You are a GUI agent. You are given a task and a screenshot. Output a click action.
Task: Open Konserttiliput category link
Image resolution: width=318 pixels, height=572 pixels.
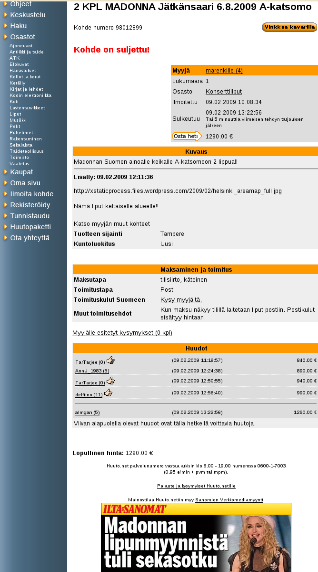pos(223,92)
